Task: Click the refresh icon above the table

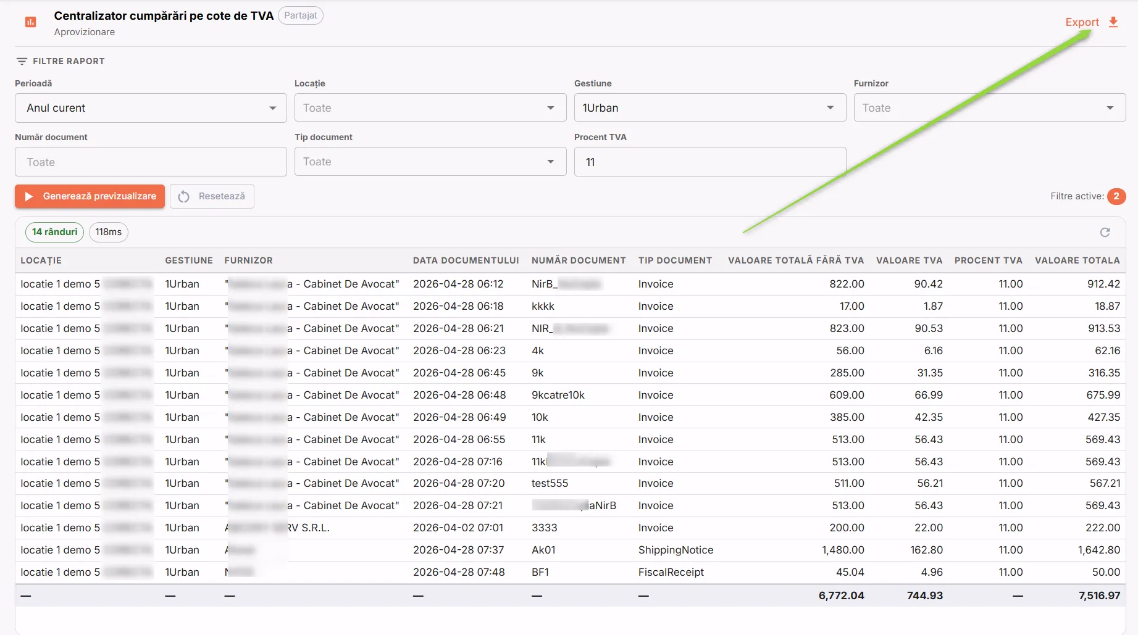Action: tap(1105, 232)
